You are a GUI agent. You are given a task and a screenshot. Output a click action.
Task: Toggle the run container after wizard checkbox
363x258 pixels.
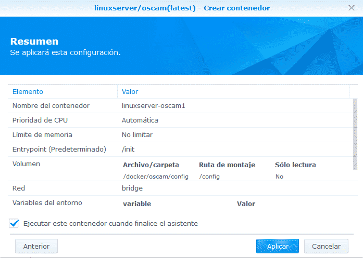tap(15, 224)
